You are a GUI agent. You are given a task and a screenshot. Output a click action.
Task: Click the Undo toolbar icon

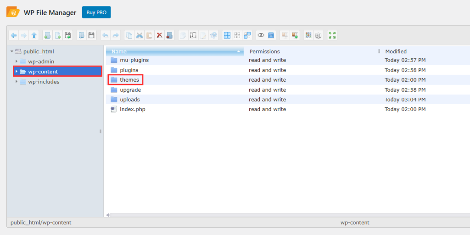(x=105, y=35)
